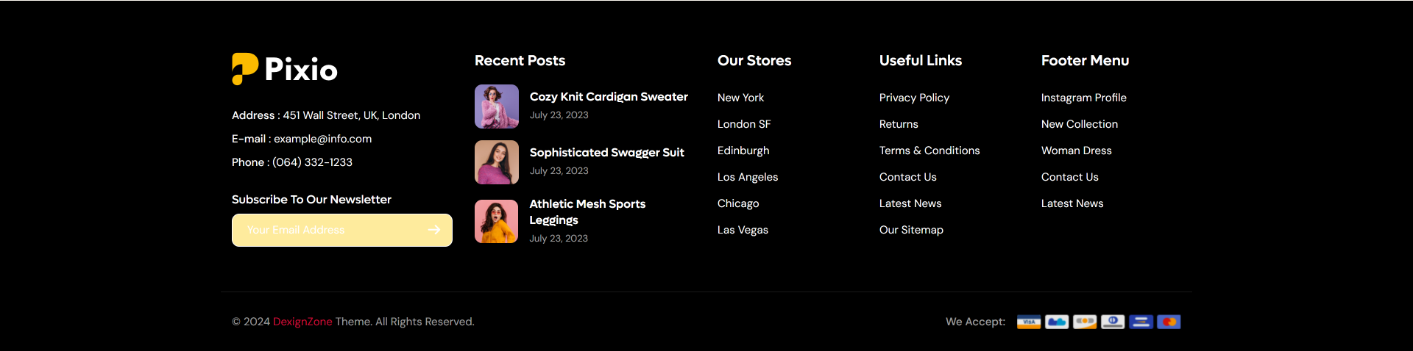Visit the Instagram Profile link
1413x351 pixels.
click(x=1083, y=98)
